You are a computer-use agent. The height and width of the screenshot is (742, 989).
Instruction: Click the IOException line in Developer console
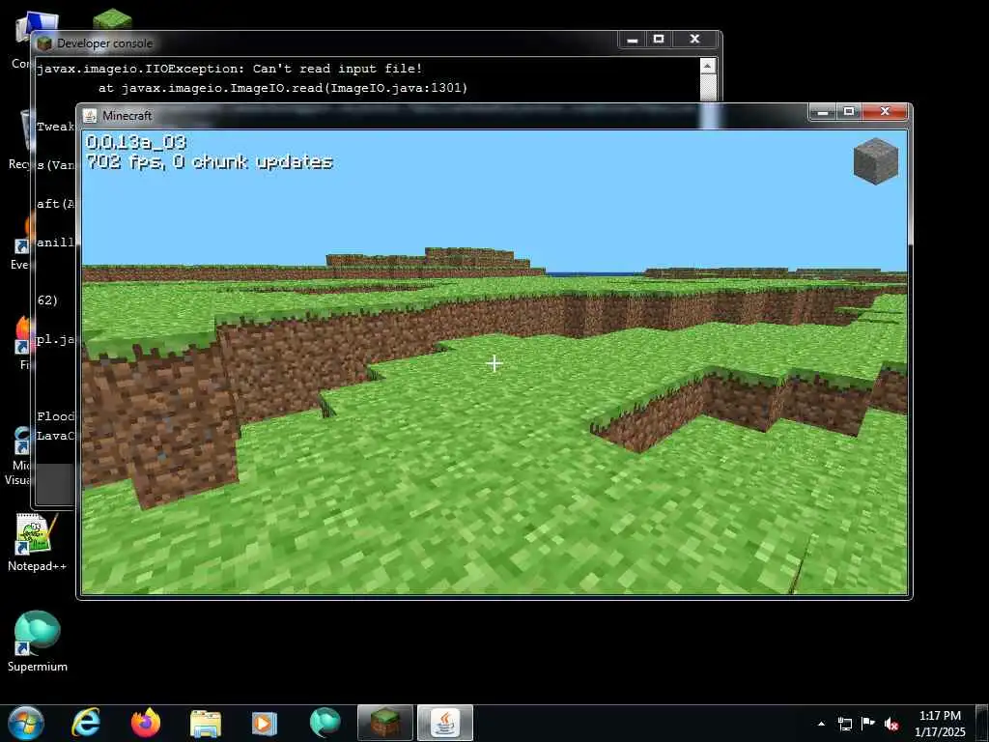(230, 69)
